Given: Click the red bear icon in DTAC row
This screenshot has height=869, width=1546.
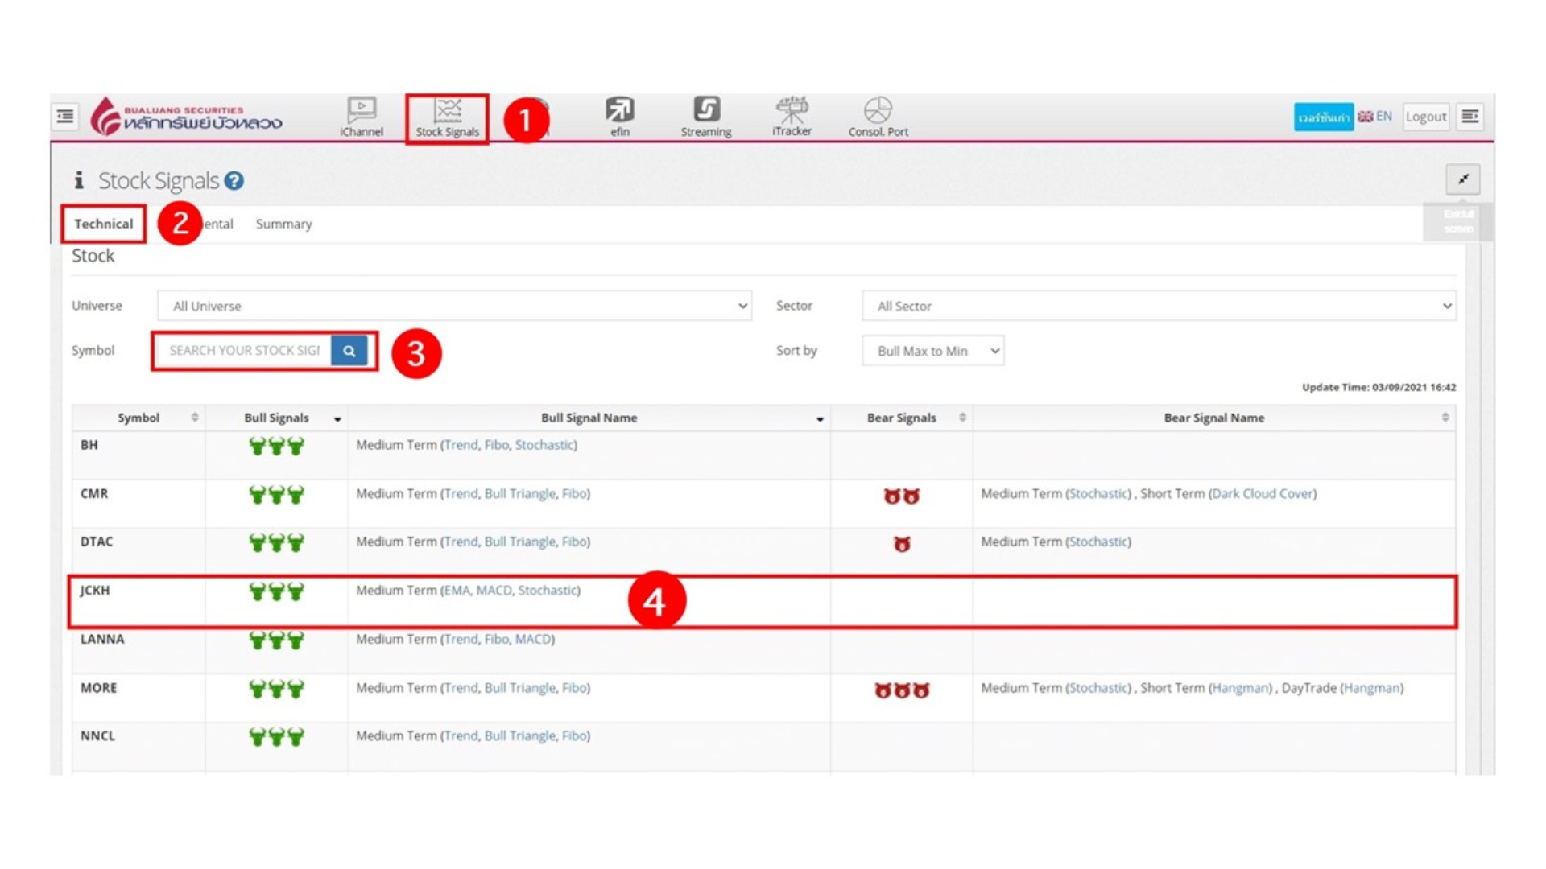Looking at the screenshot, I should point(902,545).
